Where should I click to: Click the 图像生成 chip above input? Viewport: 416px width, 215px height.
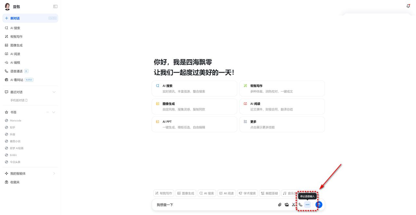pos(186,193)
